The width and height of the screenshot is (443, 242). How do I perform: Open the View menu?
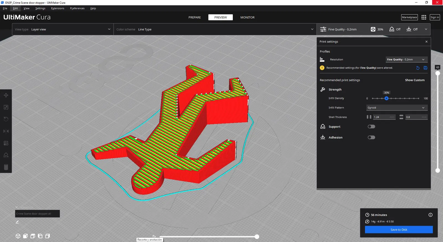click(x=27, y=8)
